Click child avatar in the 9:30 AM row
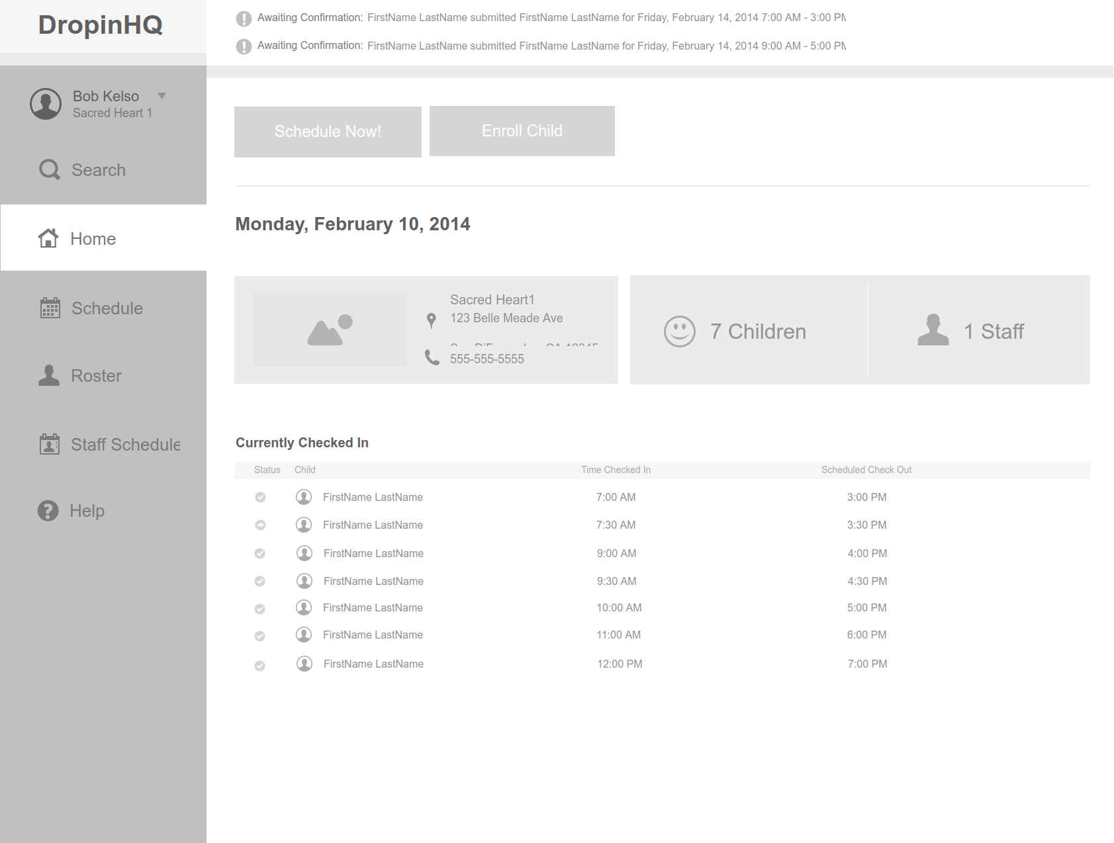This screenshot has width=1114, height=843. click(304, 581)
